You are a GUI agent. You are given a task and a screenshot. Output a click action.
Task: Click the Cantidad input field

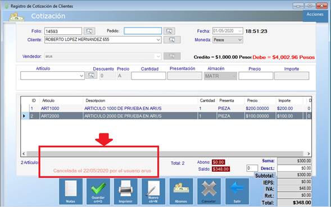pyautogui.click(x=148, y=76)
